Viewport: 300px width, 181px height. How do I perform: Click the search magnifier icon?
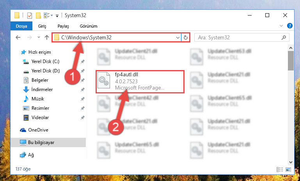(284, 38)
